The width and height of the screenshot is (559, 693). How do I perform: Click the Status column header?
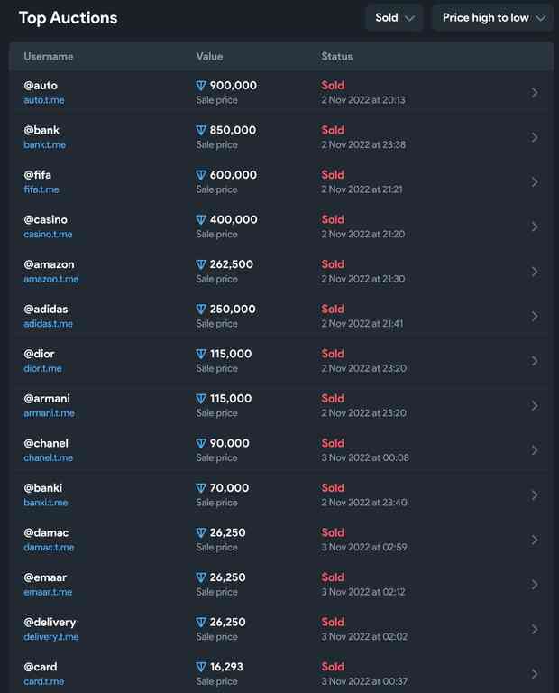click(337, 57)
